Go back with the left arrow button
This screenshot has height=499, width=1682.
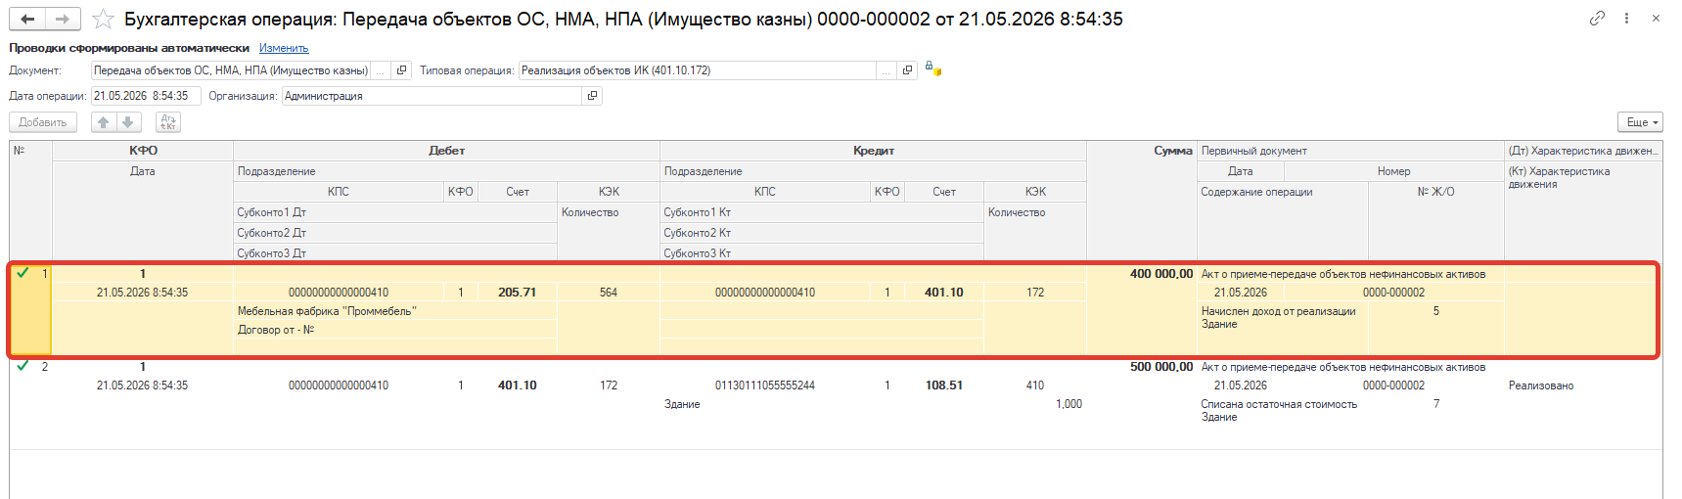[27, 19]
